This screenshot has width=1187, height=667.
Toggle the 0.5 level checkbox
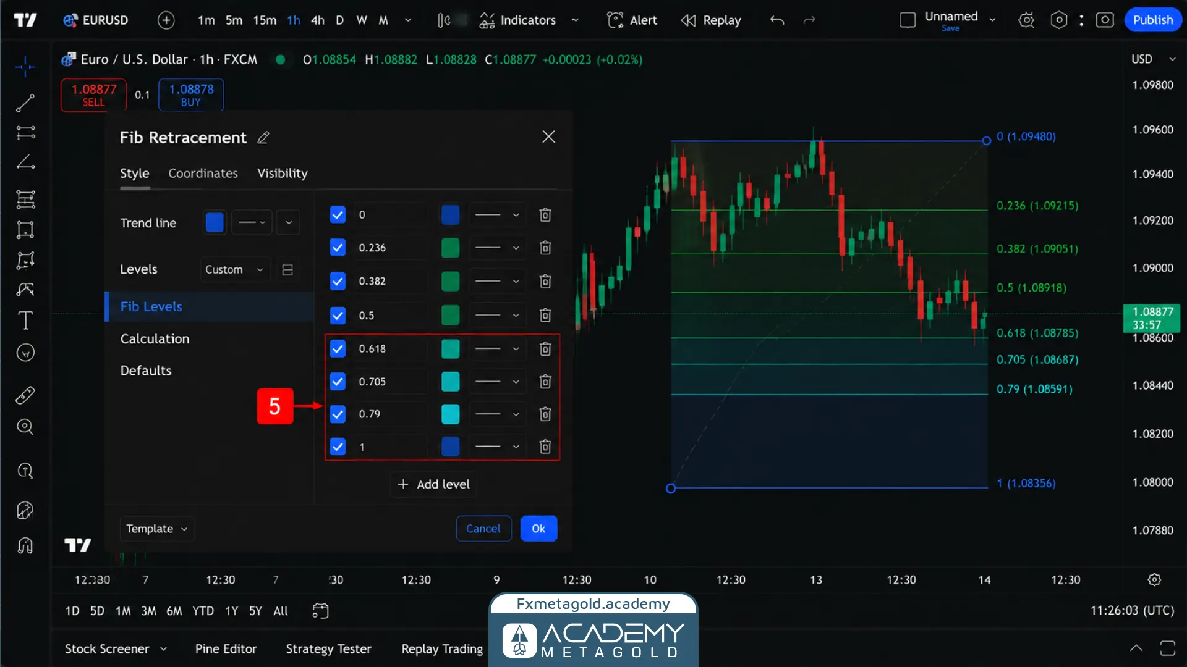(338, 316)
